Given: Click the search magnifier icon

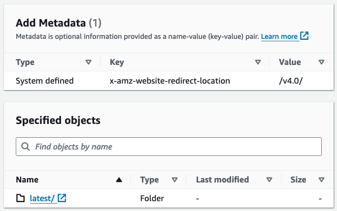Looking at the screenshot, I should (25, 147).
